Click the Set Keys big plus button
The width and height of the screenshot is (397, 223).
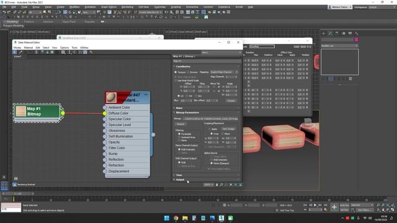click(x=334, y=208)
